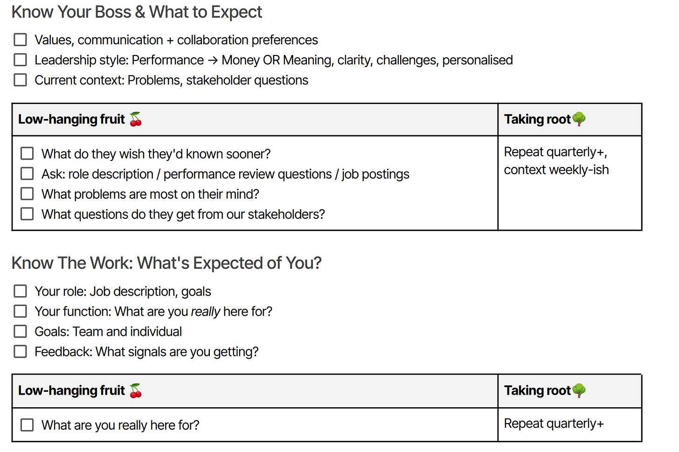Screen dimensions: 679x452
Task: Tick the bottom 'What are you really here for?' box
Action: (27, 425)
